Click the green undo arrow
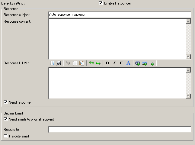Screen dimensions: 195x145 [x=91, y=63]
